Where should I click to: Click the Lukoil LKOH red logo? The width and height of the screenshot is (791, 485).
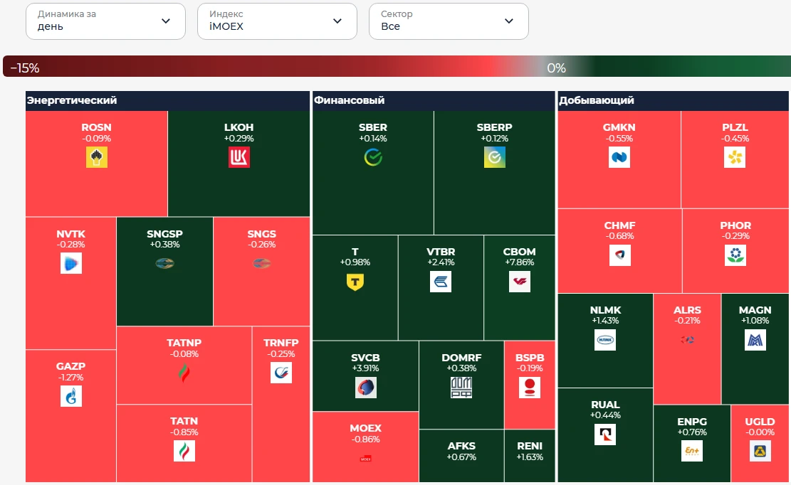(239, 157)
